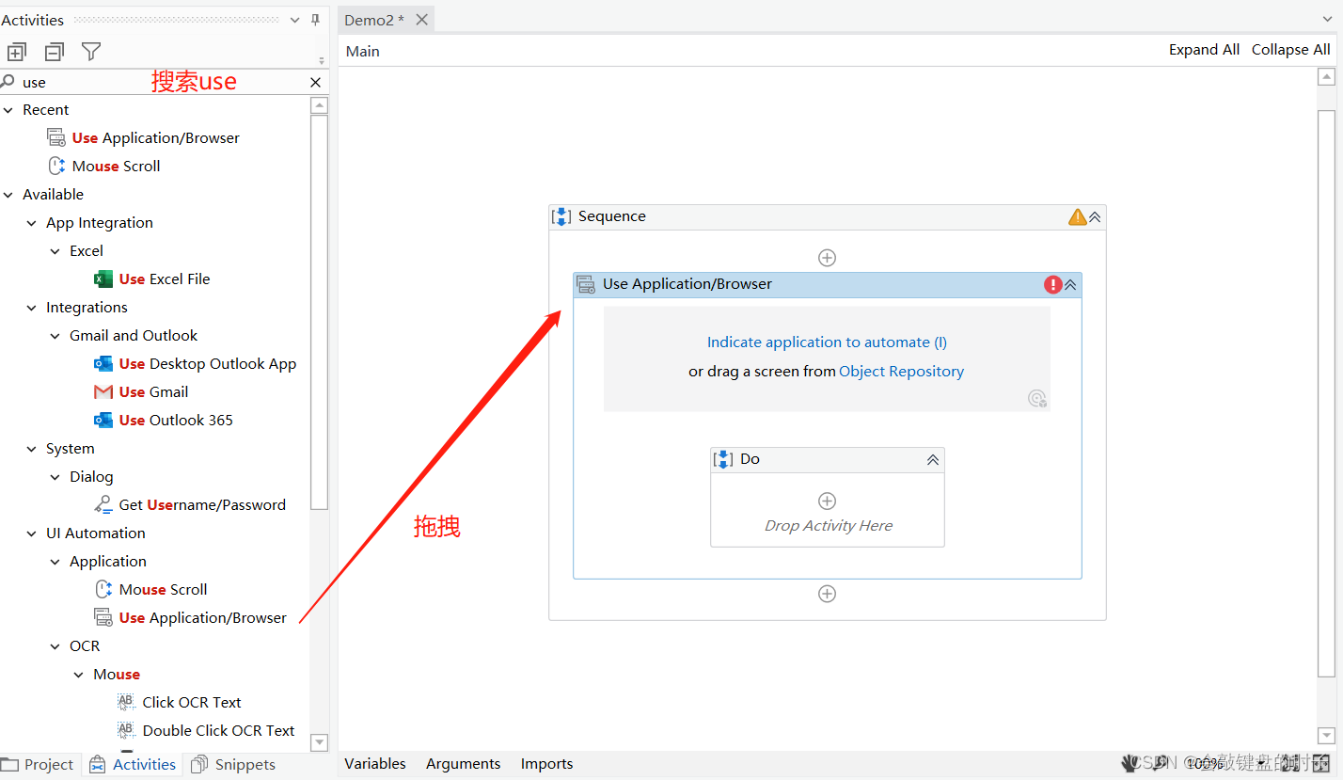Collapse the Recent group

click(x=8, y=110)
